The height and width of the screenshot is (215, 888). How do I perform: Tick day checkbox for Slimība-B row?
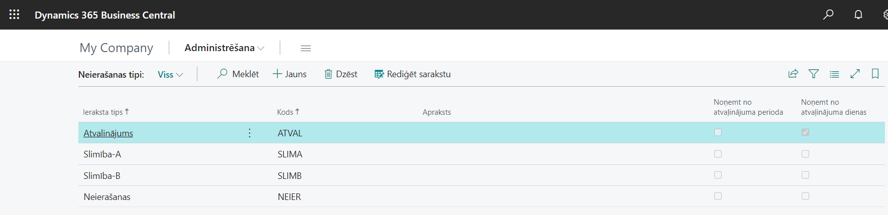(x=805, y=175)
